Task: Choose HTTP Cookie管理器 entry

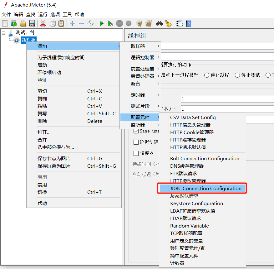Action: (x=202, y=132)
